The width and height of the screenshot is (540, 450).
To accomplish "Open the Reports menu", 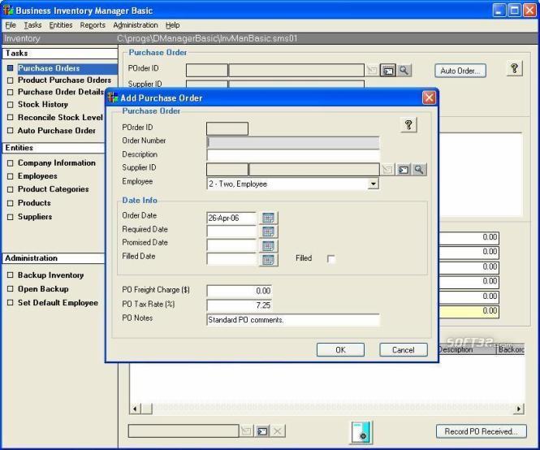I will [93, 25].
